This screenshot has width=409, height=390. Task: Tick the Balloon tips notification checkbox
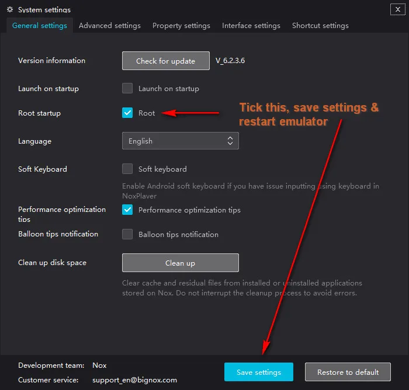click(x=127, y=234)
